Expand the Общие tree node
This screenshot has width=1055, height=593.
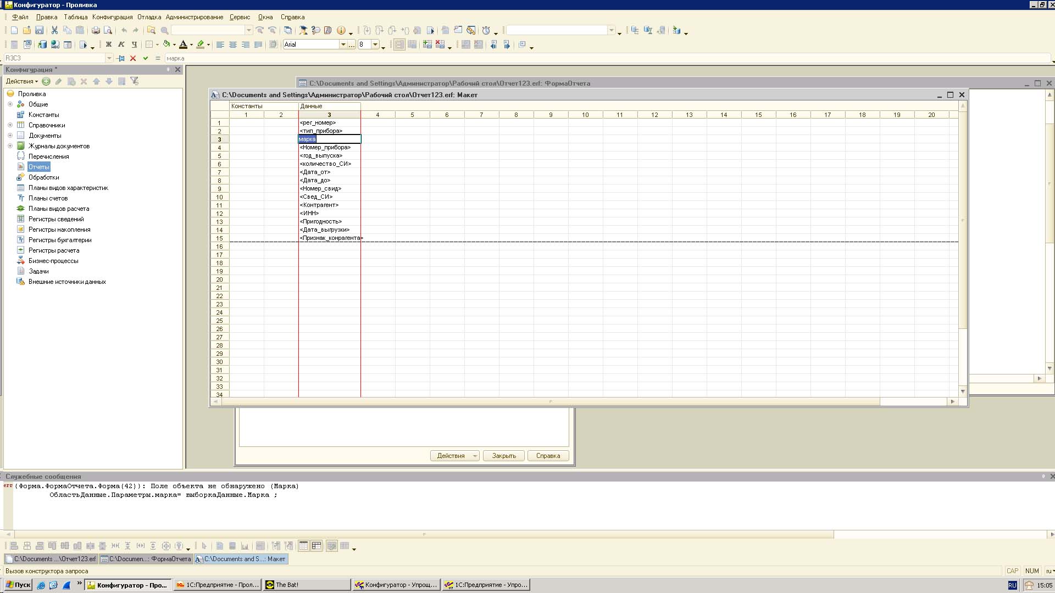(x=10, y=104)
